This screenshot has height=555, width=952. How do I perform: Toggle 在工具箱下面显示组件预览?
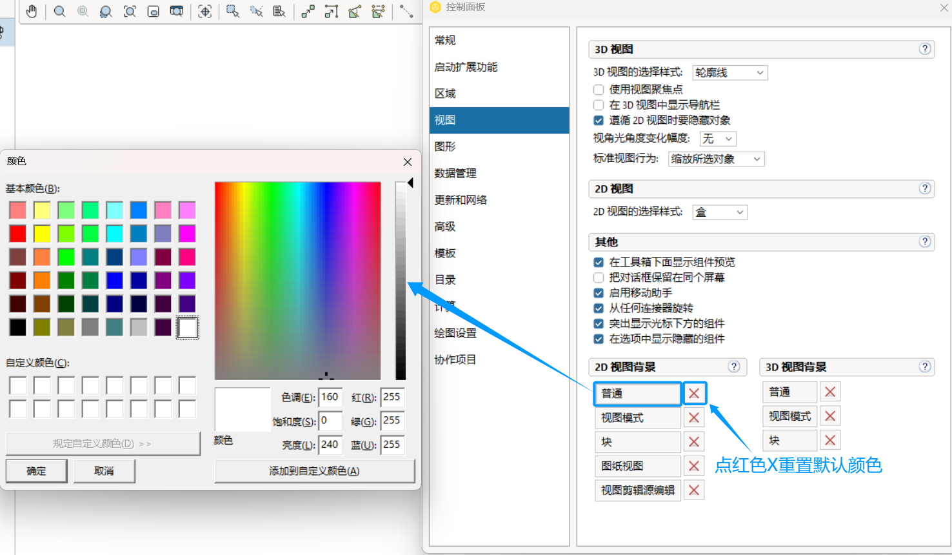pos(599,262)
